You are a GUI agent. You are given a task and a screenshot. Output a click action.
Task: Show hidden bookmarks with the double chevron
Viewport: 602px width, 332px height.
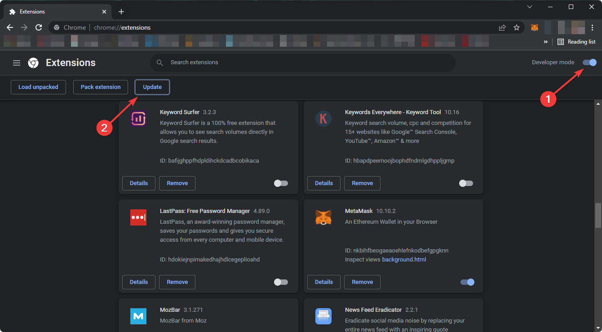click(x=546, y=42)
